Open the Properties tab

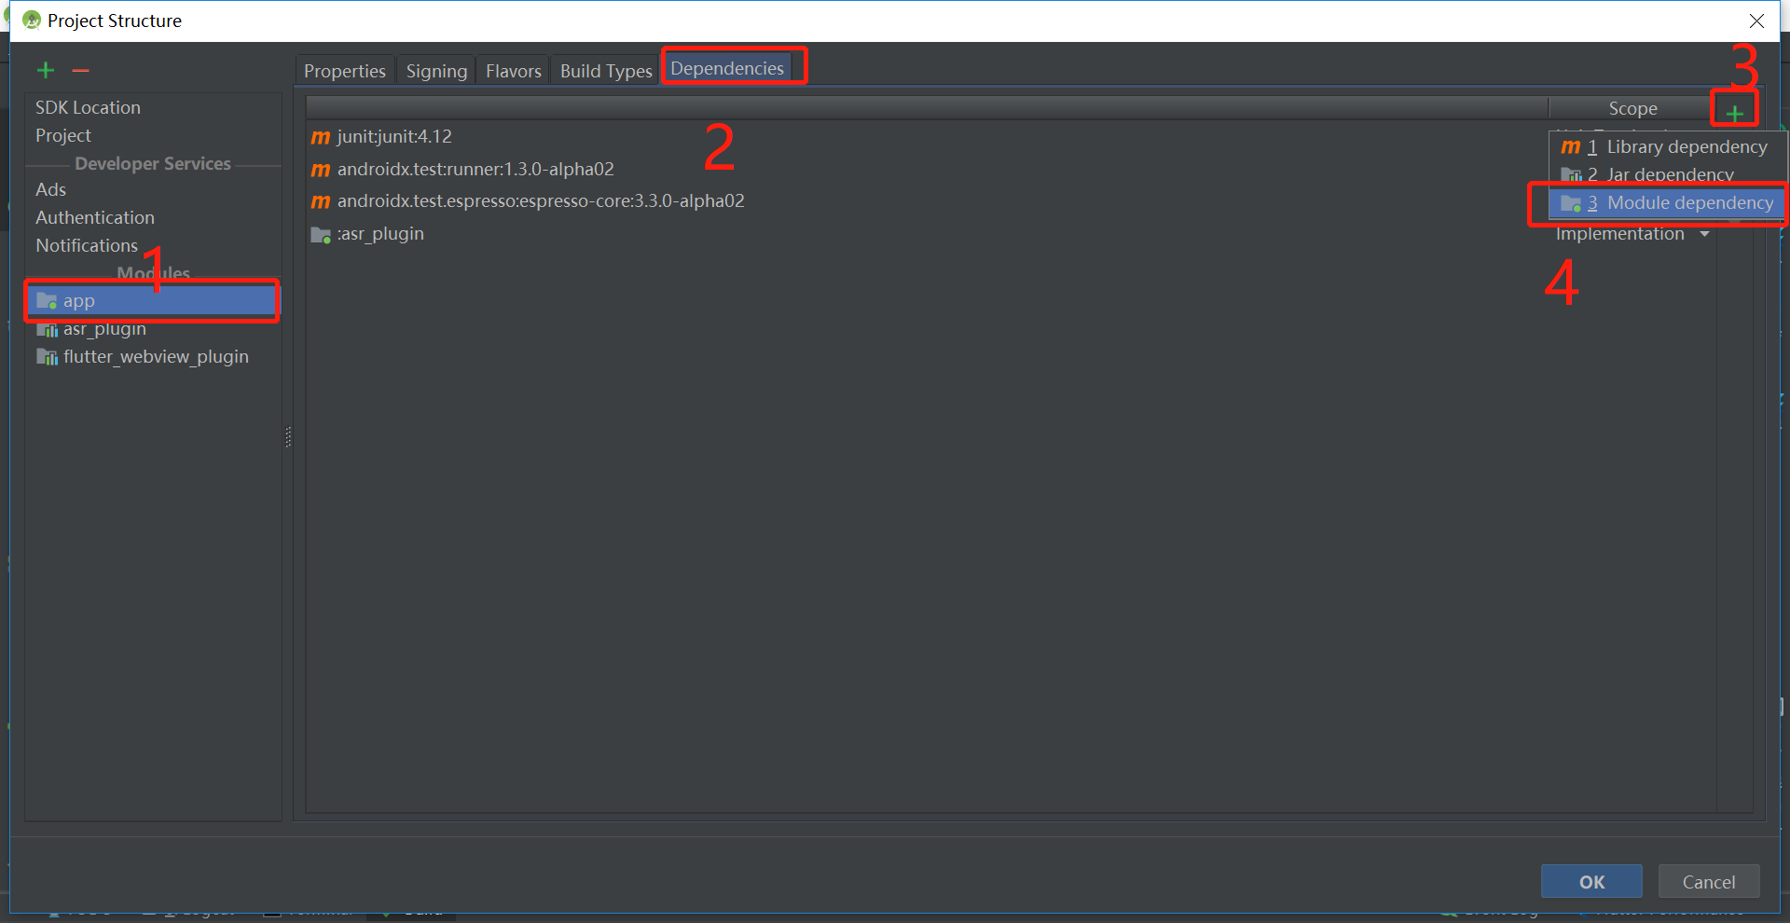tap(345, 71)
